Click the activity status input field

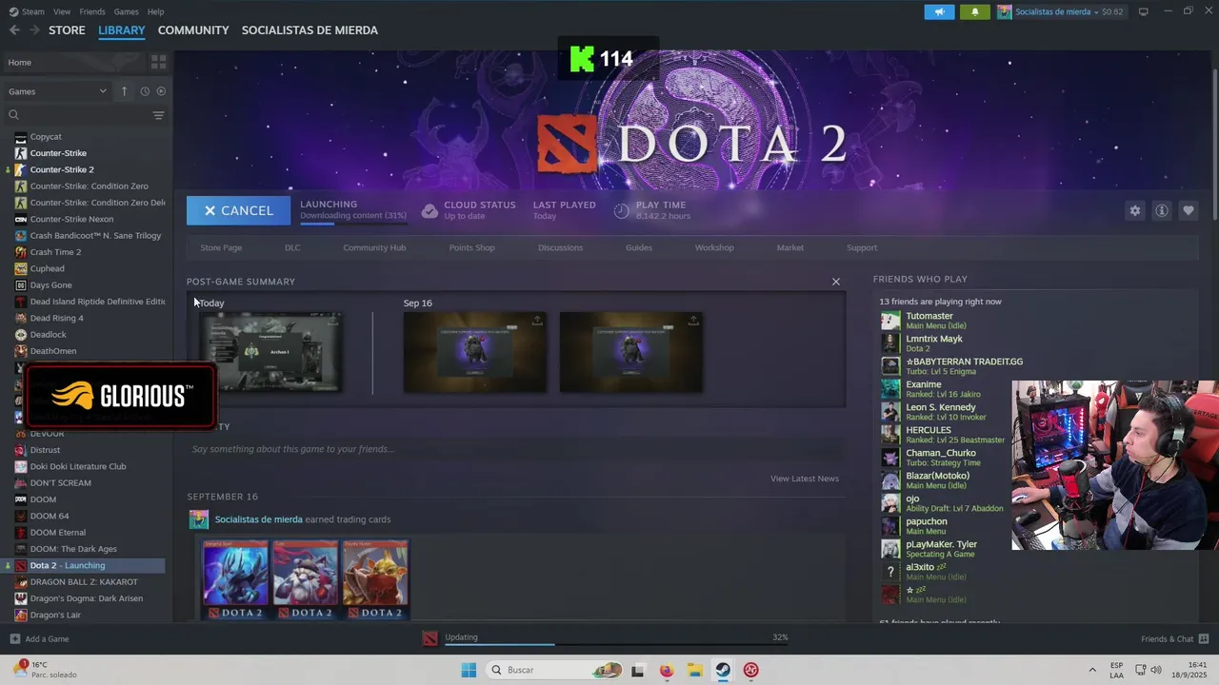click(515, 449)
